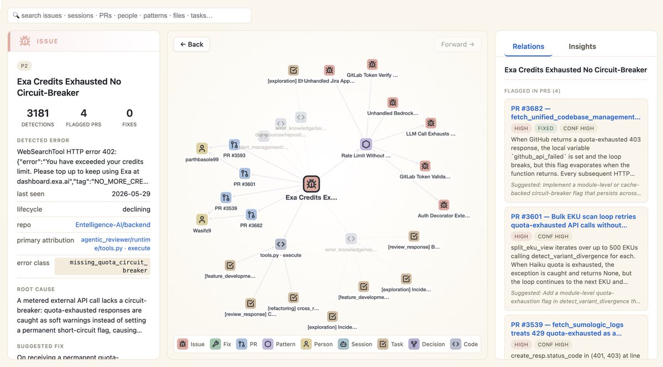Click the lowest [exploration] Incide... task node
This screenshot has height=367, width=663.
click(332, 317)
